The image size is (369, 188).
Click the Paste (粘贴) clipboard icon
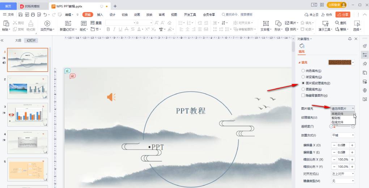tap(6, 23)
